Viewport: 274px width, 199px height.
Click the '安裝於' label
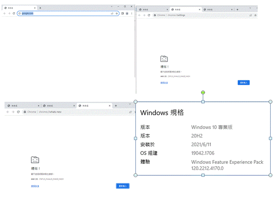tap(148, 144)
